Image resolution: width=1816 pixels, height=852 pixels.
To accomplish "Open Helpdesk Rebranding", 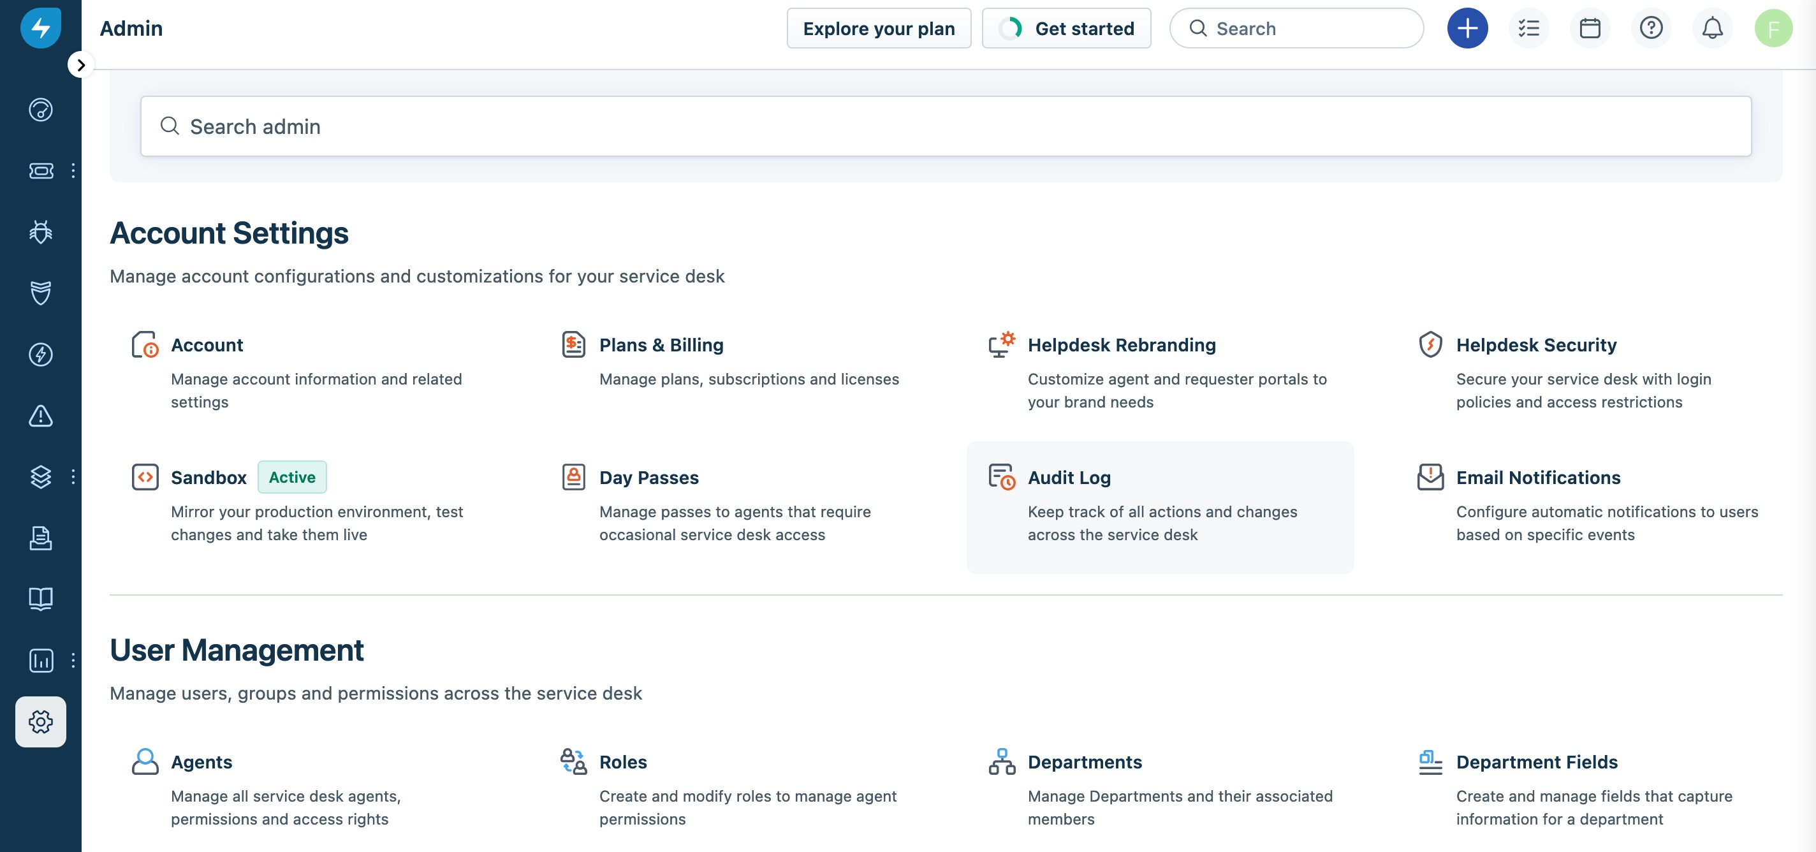I will (1122, 345).
